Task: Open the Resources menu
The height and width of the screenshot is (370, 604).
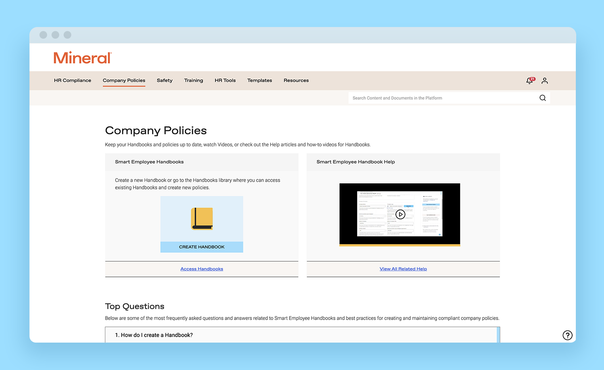Action: pos(296,81)
